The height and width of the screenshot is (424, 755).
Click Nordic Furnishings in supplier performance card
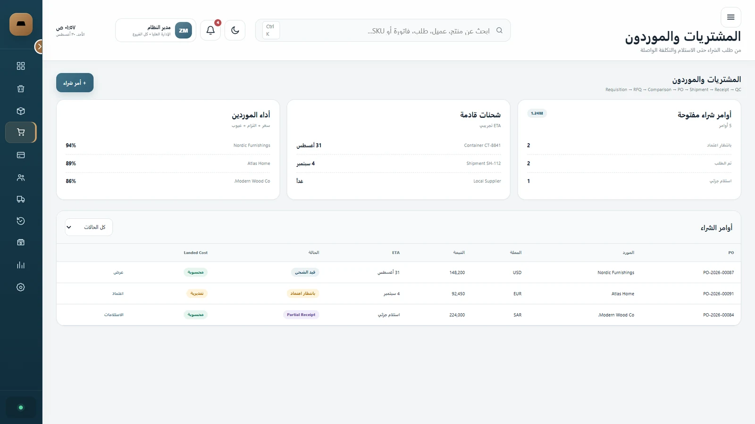click(252, 146)
